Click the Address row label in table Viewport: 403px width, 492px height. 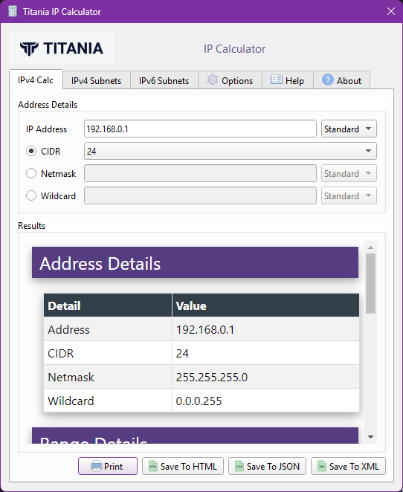(x=68, y=329)
